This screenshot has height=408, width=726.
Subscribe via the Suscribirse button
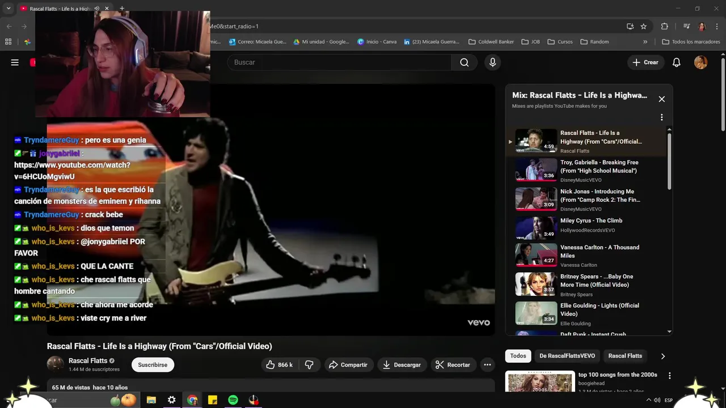[153, 365]
